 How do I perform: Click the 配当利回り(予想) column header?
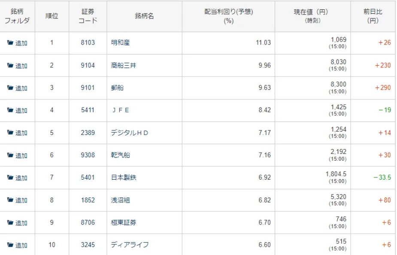coord(229,16)
